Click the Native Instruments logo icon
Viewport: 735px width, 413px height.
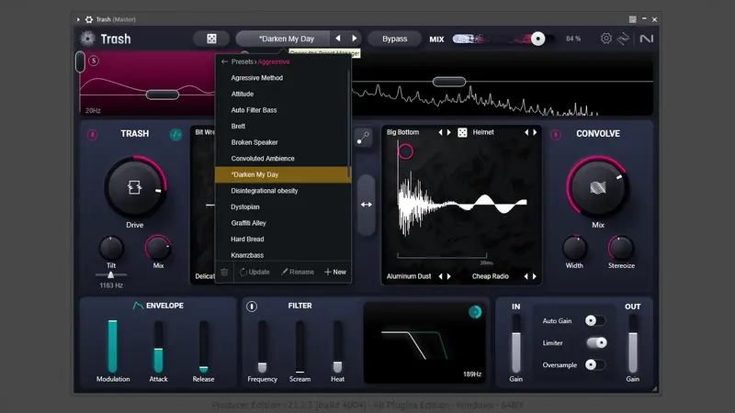(647, 39)
